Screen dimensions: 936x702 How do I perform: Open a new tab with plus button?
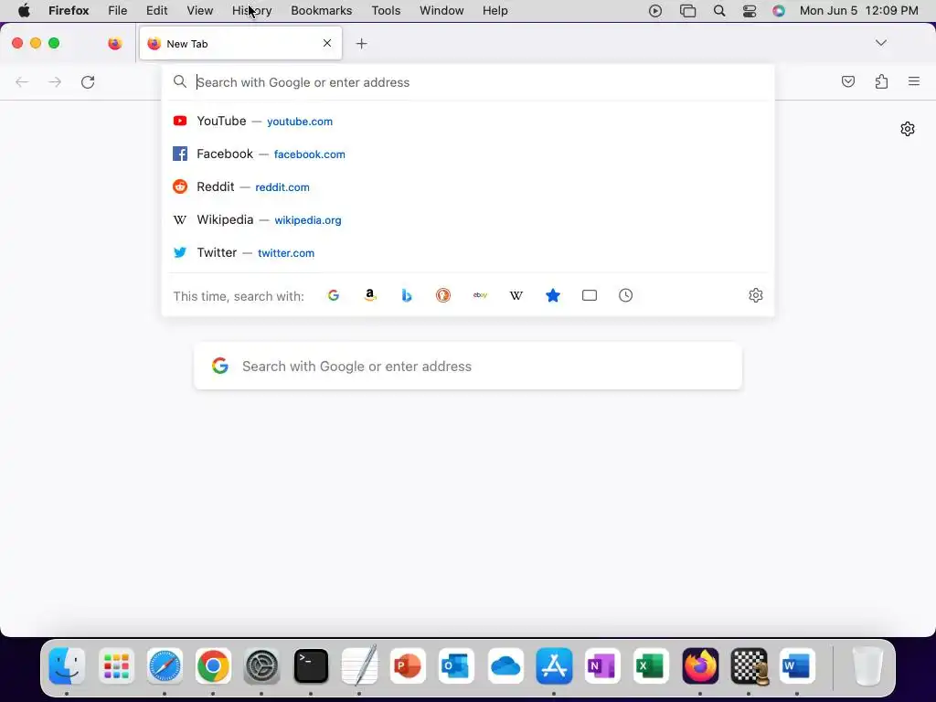pyautogui.click(x=361, y=44)
